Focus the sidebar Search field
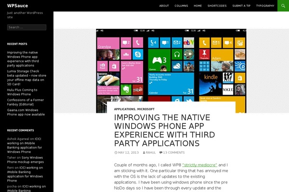 (26, 27)
